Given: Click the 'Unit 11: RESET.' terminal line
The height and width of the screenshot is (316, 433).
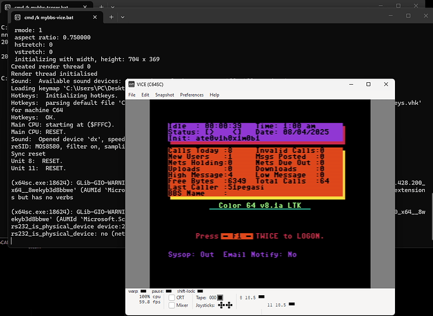Looking at the screenshot, I should pos(39,168).
